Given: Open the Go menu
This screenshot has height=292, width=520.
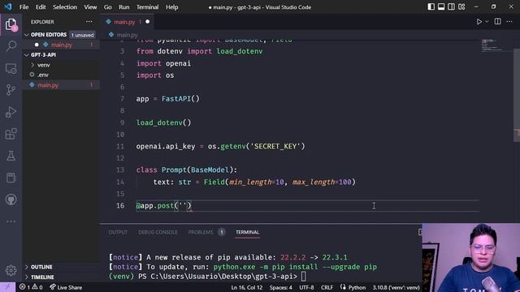Looking at the screenshot, I should coord(108,7).
